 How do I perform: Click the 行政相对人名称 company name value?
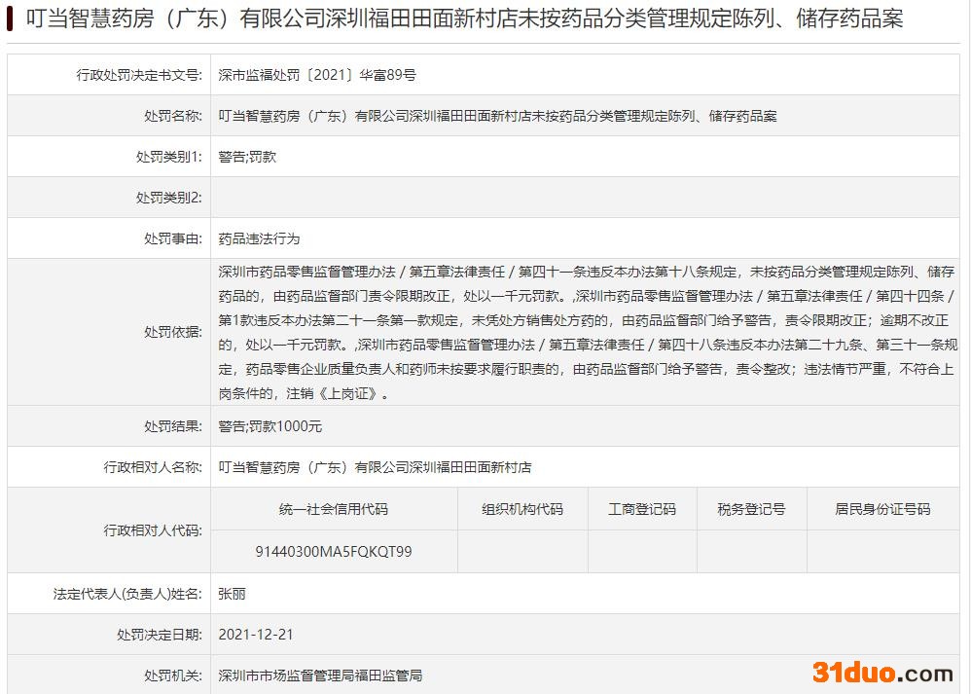tap(375, 467)
